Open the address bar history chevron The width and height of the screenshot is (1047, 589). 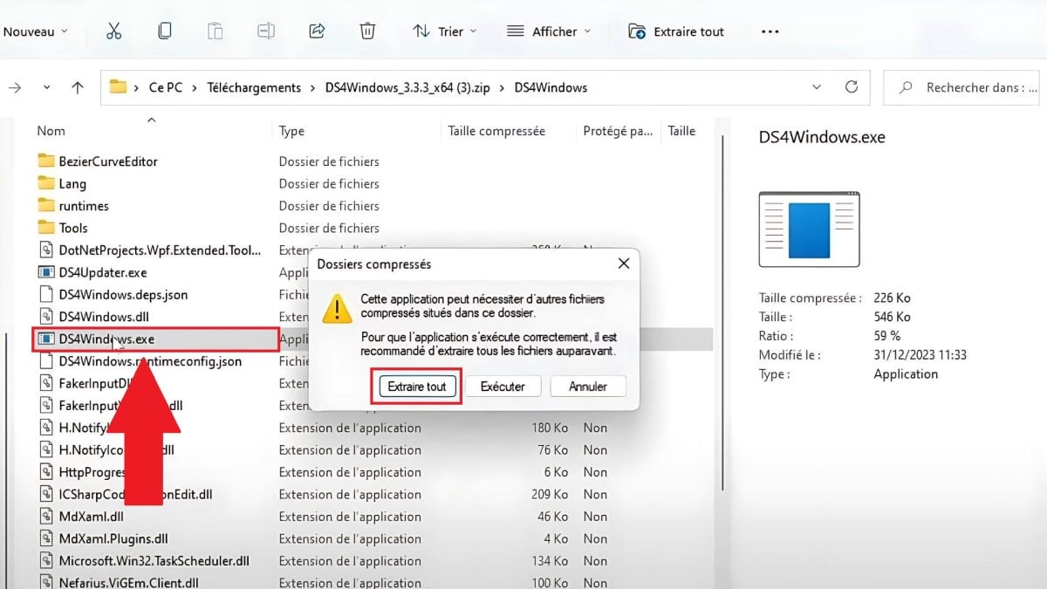[x=817, y=87]
